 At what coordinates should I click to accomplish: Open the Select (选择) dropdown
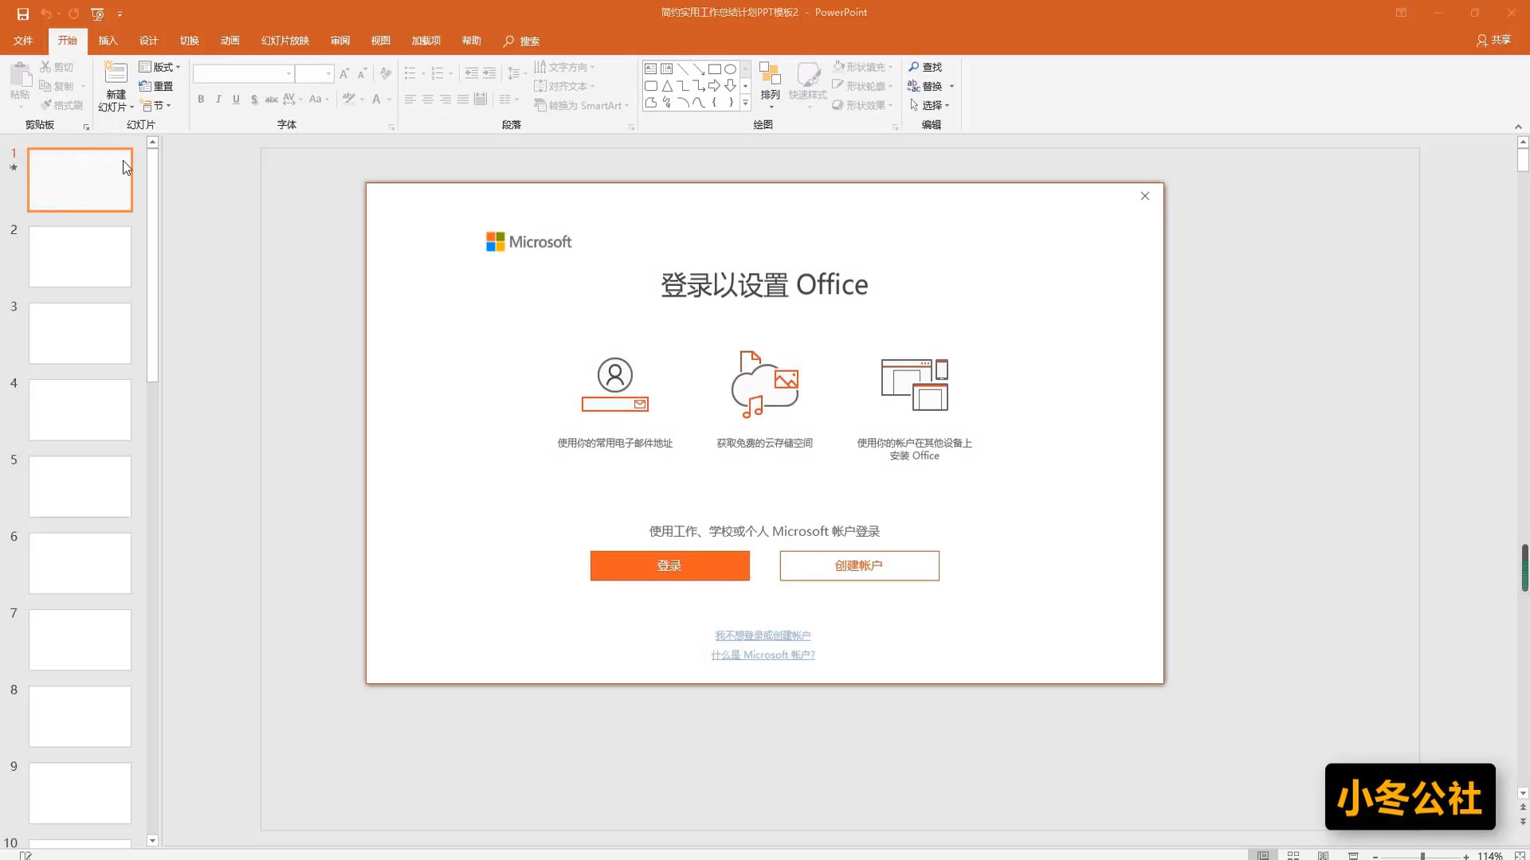[x=929, y=105]
